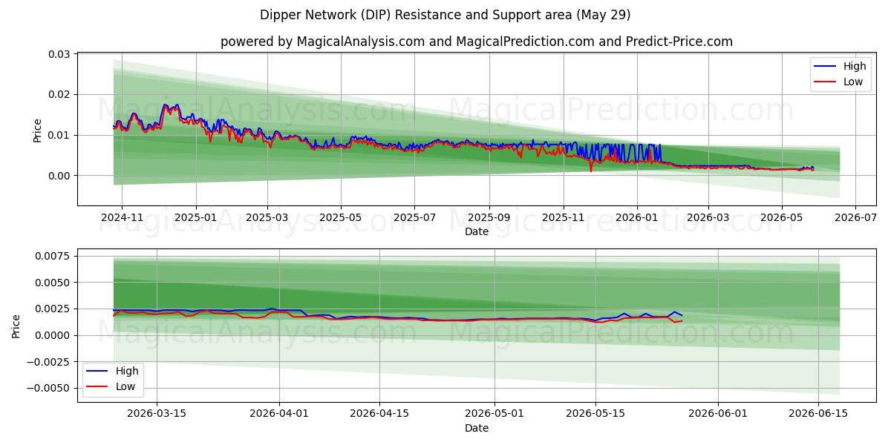Click the top chart x-axis label '2026-05'
The width and height of the screenshot is (891, 445).
781,219
